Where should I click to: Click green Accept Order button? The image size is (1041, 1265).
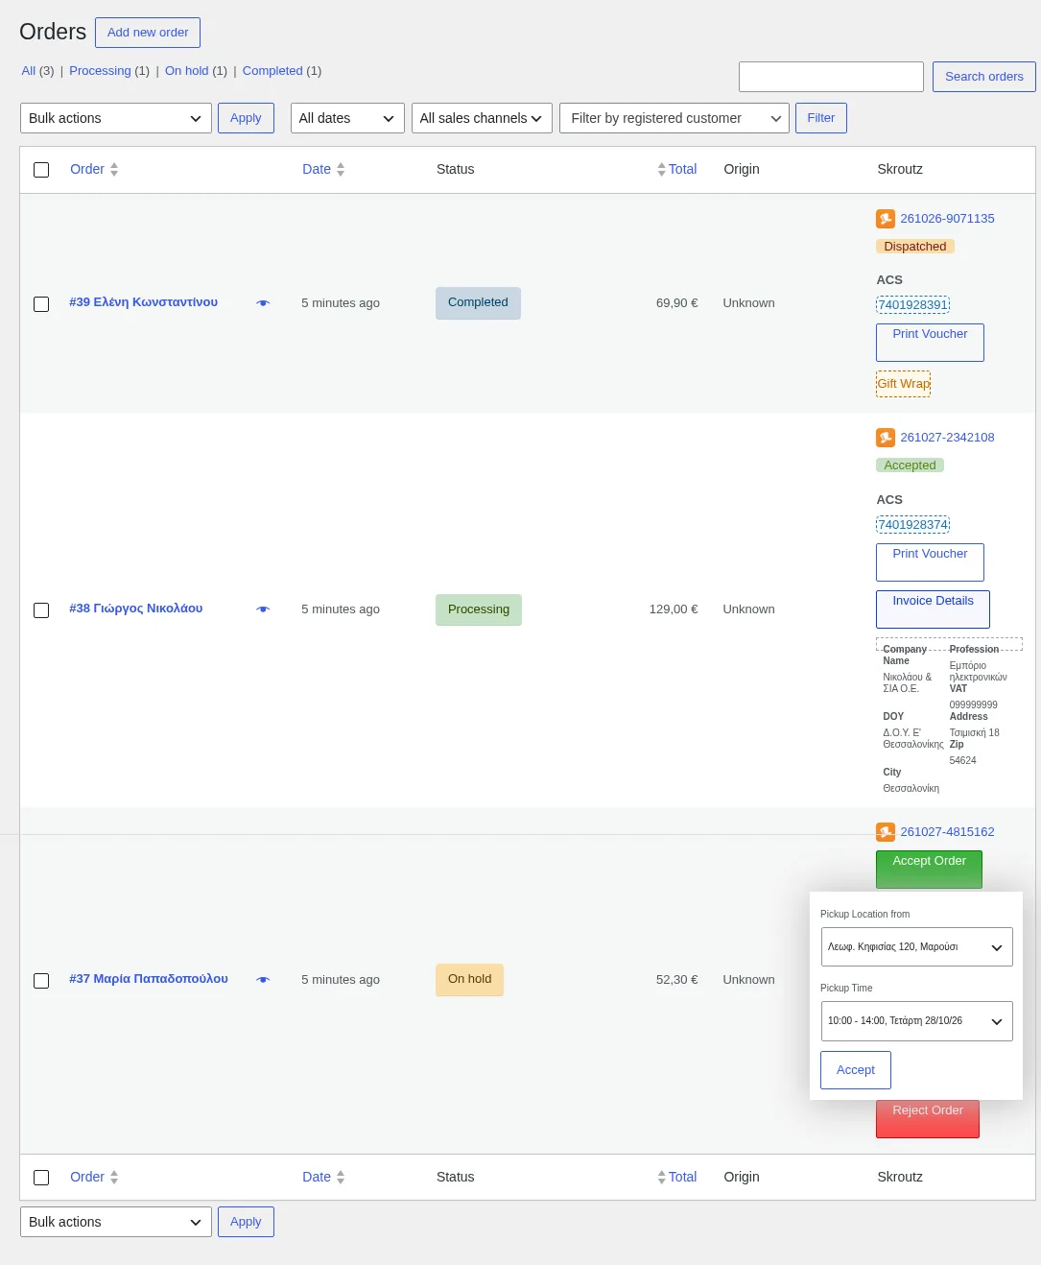(x=929, y=870)
